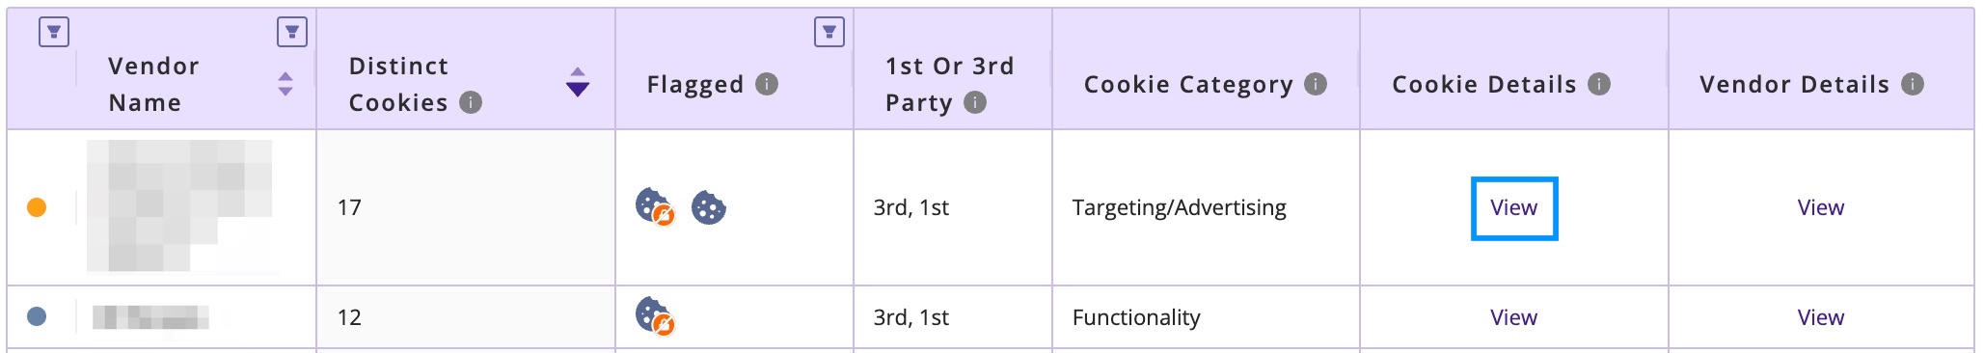1984x353 pixels.
Task: View cookie details for Targeting/Advertising vendor
Action: click(1513, 207)
